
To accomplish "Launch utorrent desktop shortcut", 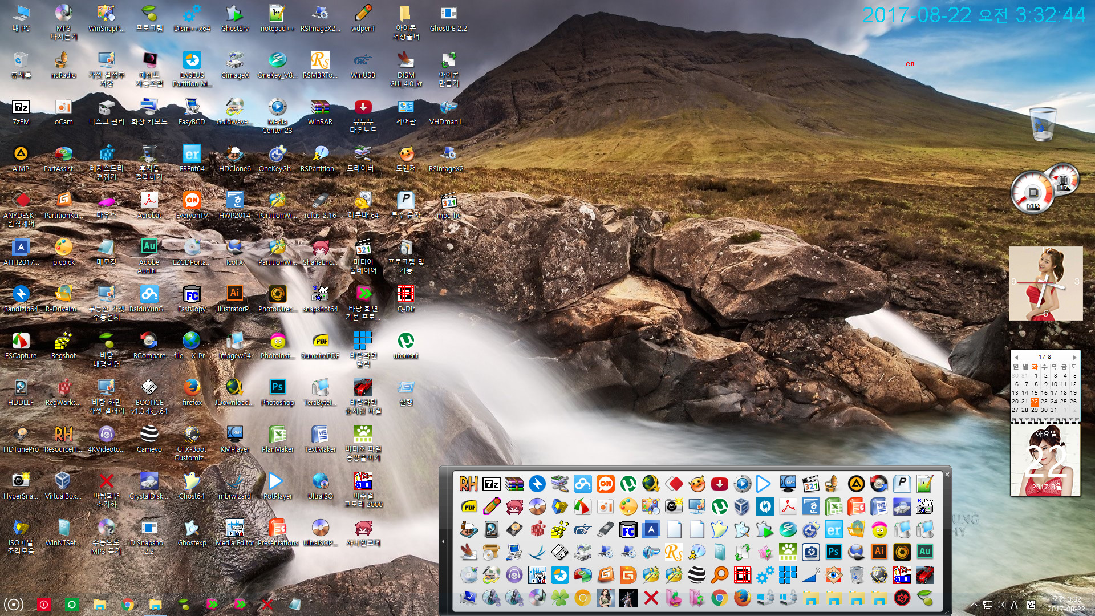I will pyautogui.click(x=405, y=346).
